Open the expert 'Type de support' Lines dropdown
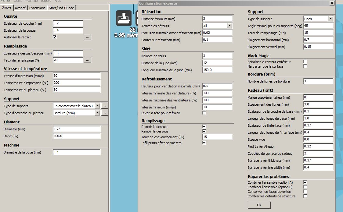The height and width of the screenshot is (212, 343). 330,19
